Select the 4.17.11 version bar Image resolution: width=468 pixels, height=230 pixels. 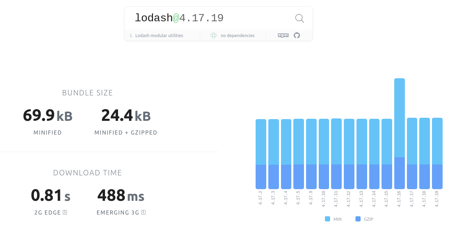point(336,154)
